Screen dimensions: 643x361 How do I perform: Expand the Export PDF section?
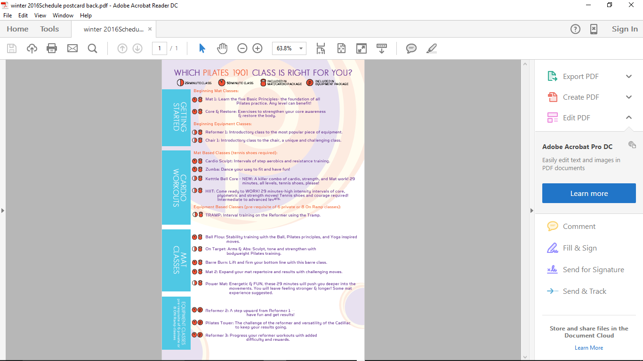click(628, 77)
